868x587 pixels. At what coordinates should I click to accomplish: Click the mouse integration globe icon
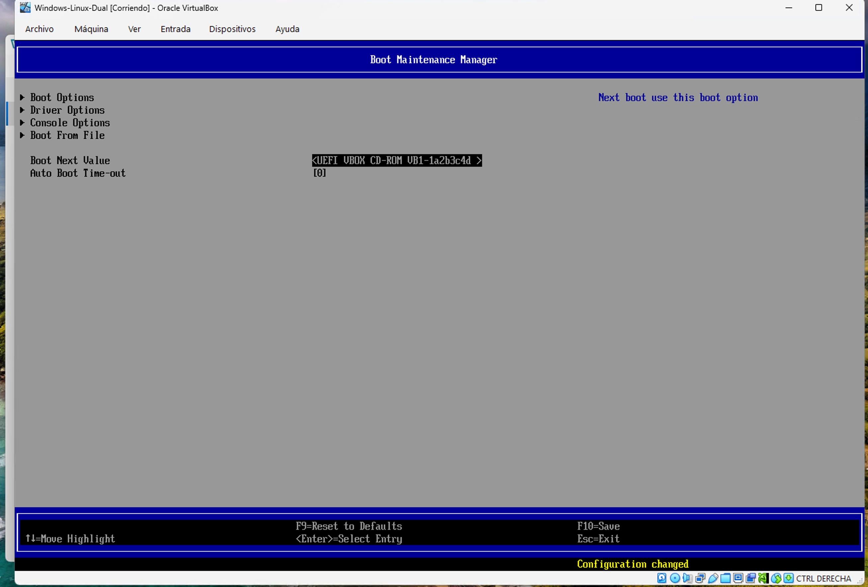[776, 578]
